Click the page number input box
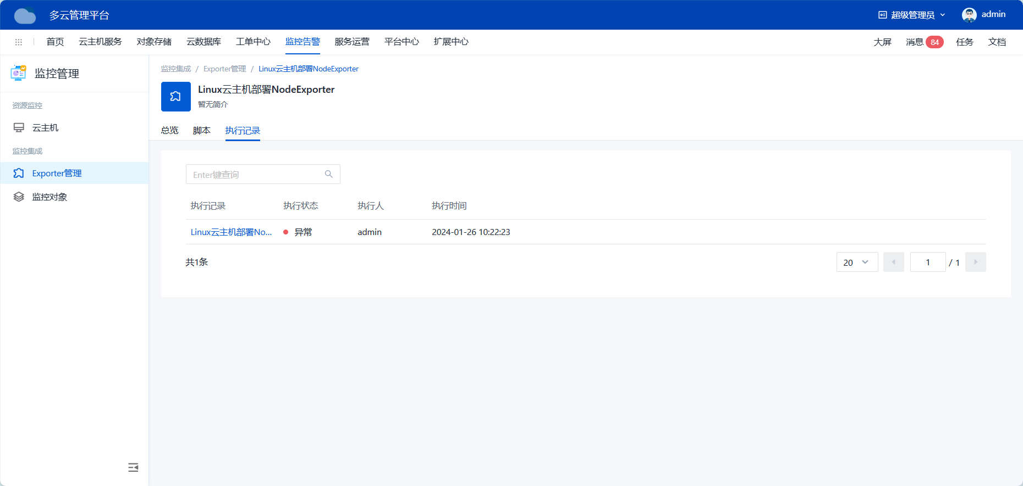 [927, 262]
